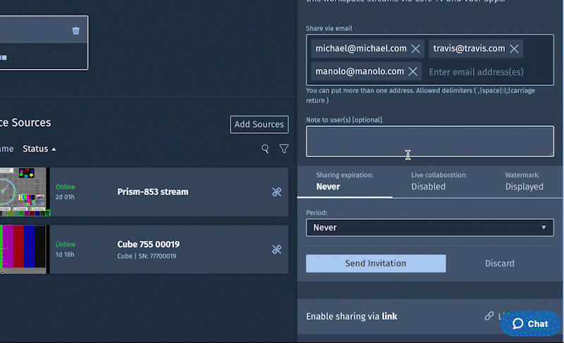Open the Prism-853 stream thumbnail
The height and width of the screenshot is (343, 564).
coord(23,192)
